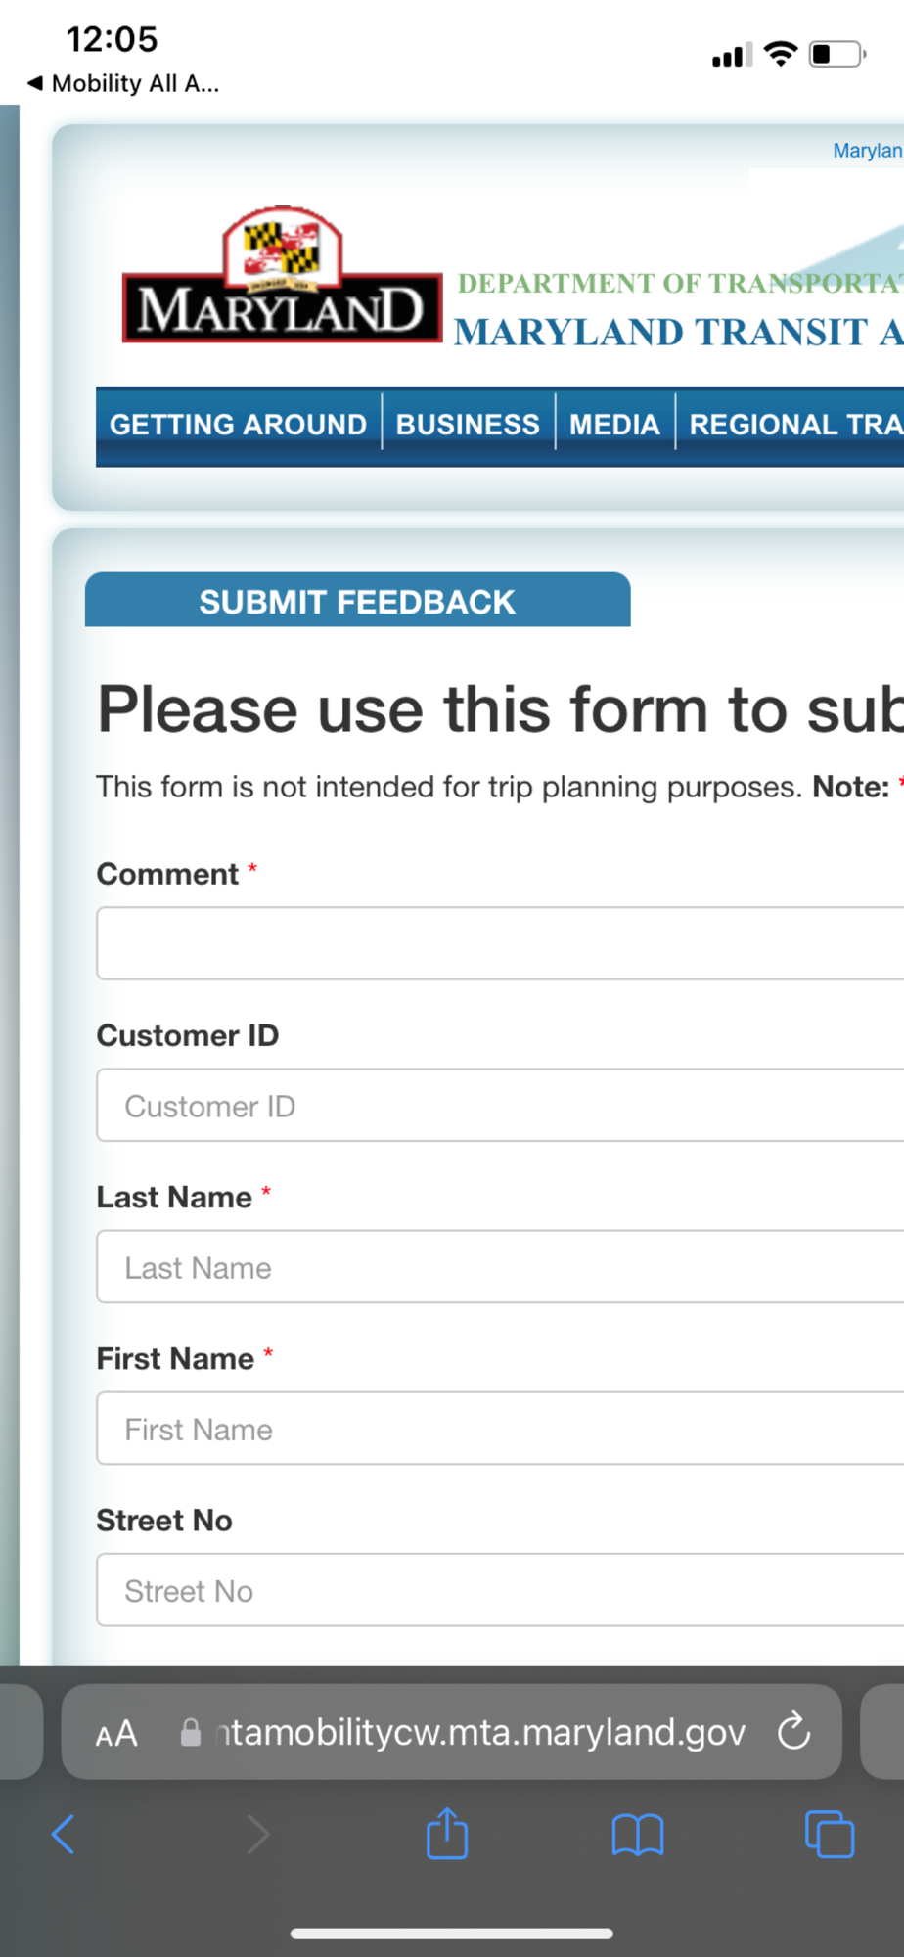Click the Street No input field
904x1957 pixels.
tap(499, 1590)
